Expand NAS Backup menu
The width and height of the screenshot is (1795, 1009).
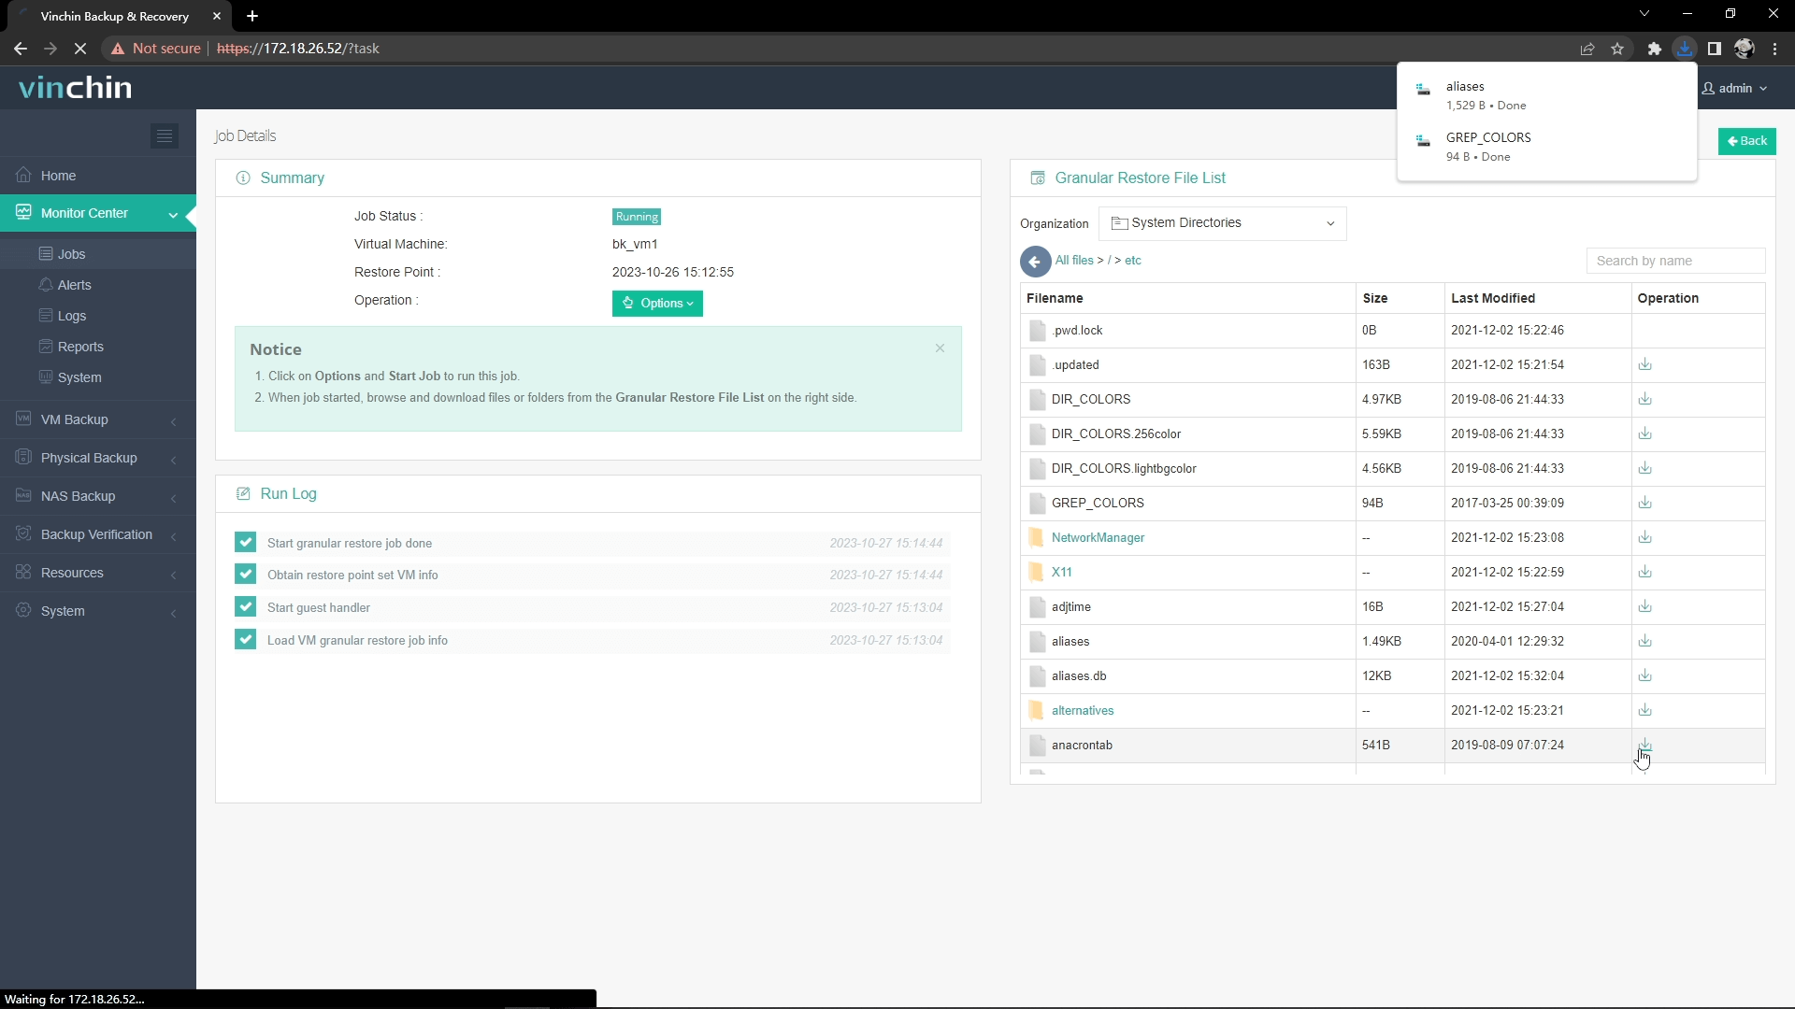click(x=98, y=496)
